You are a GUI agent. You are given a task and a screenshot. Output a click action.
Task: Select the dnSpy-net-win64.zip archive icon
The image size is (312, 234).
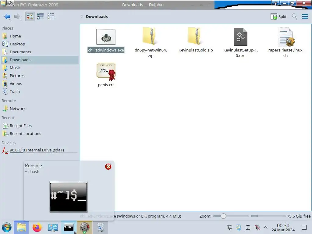pos(151,36)
